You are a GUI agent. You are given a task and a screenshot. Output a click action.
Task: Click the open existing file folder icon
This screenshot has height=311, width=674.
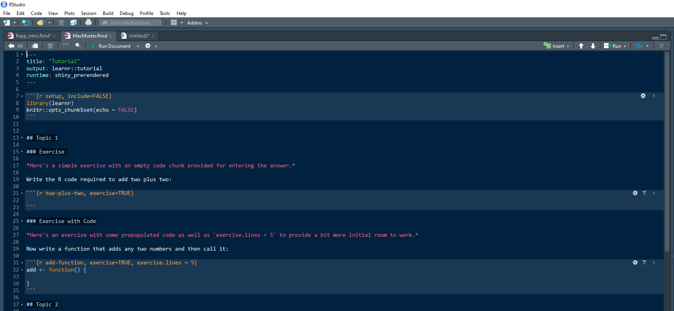tap(40, 23)
